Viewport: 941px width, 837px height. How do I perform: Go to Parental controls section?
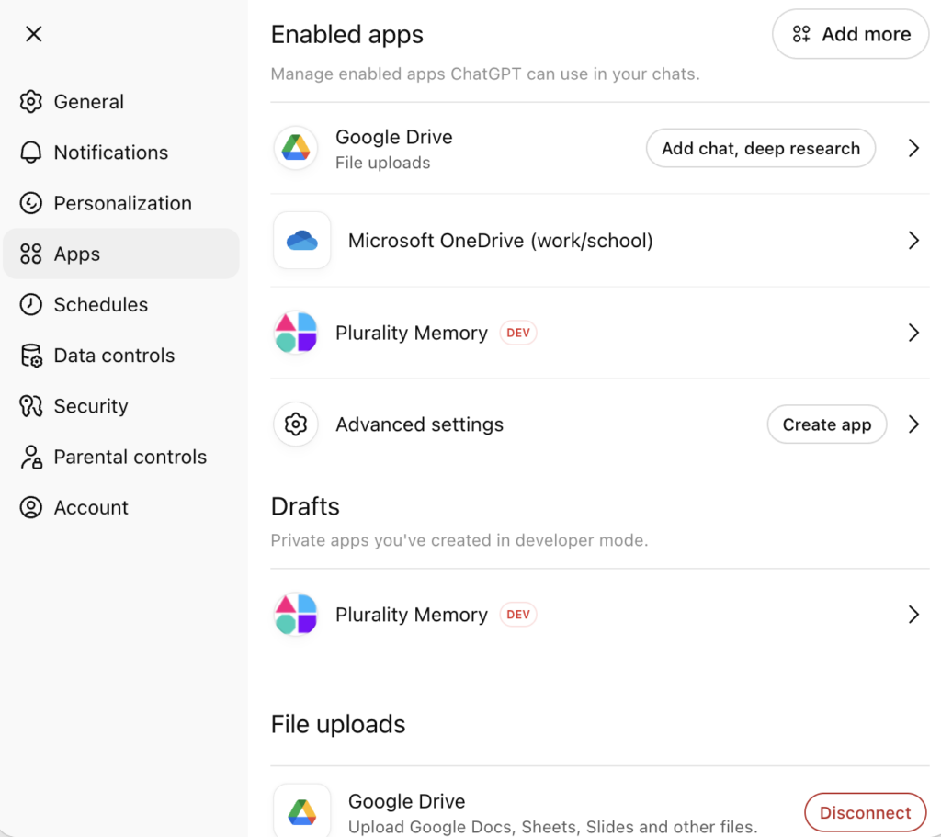pyautogui.click(x=130, y=457)
